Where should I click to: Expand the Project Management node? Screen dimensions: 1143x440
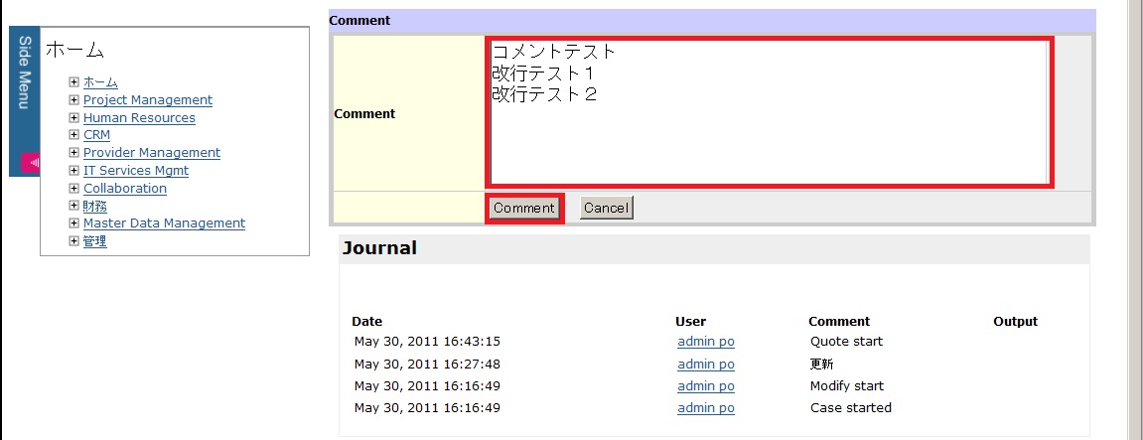point(73,100)
